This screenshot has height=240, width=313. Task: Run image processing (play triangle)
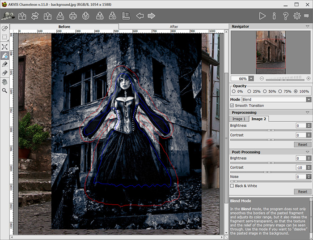(x=262, y=16)
